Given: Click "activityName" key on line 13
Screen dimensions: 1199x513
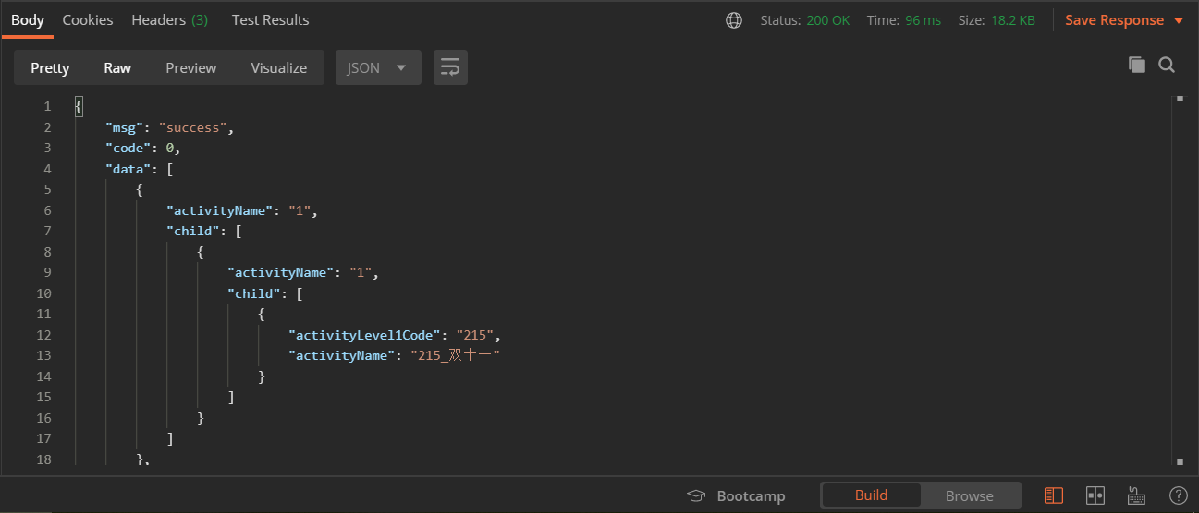Looking at the screenshot, I should (x=343, y=355).
